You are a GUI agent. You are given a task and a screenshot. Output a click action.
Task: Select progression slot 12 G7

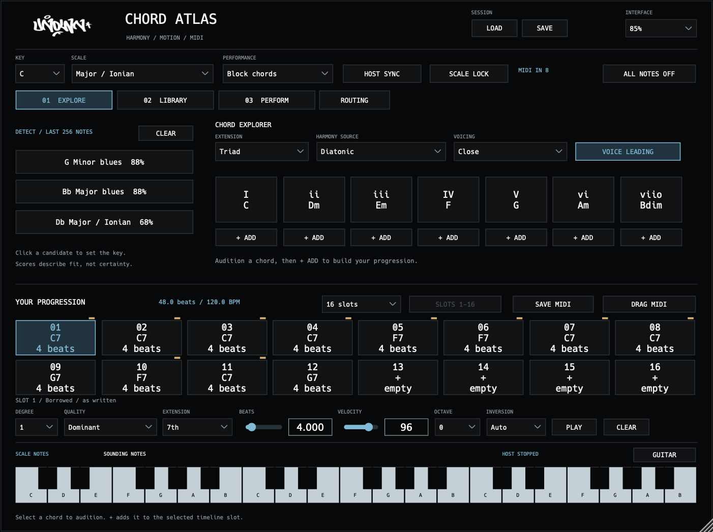coord(312,377)
